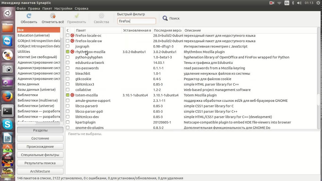Image resolution: width=322 pixels, height=181 pixels.
Task: Click the screen recorder tray icon
Action: click(272, 3)
